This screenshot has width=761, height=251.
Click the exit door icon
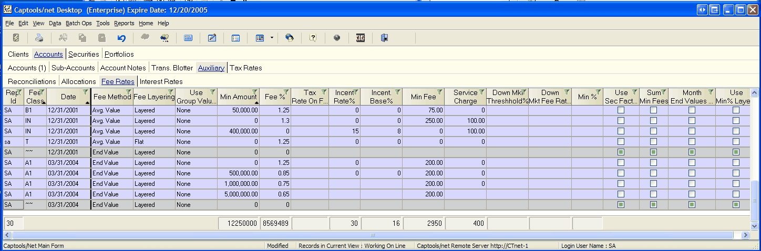point(385,38)
